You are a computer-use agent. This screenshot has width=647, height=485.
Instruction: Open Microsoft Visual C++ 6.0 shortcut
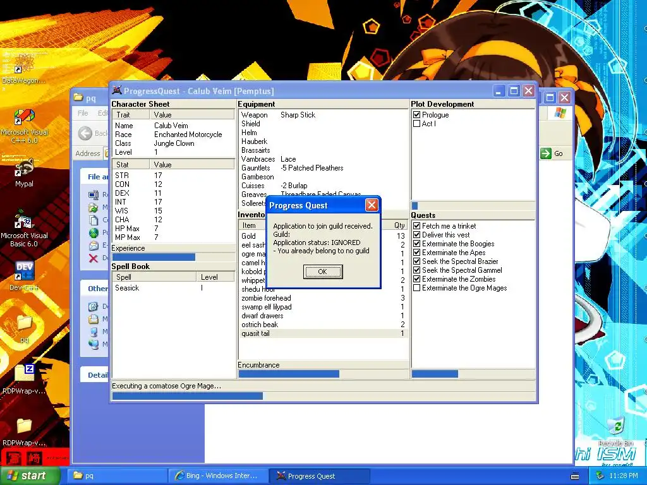click(x=25, y=126)
